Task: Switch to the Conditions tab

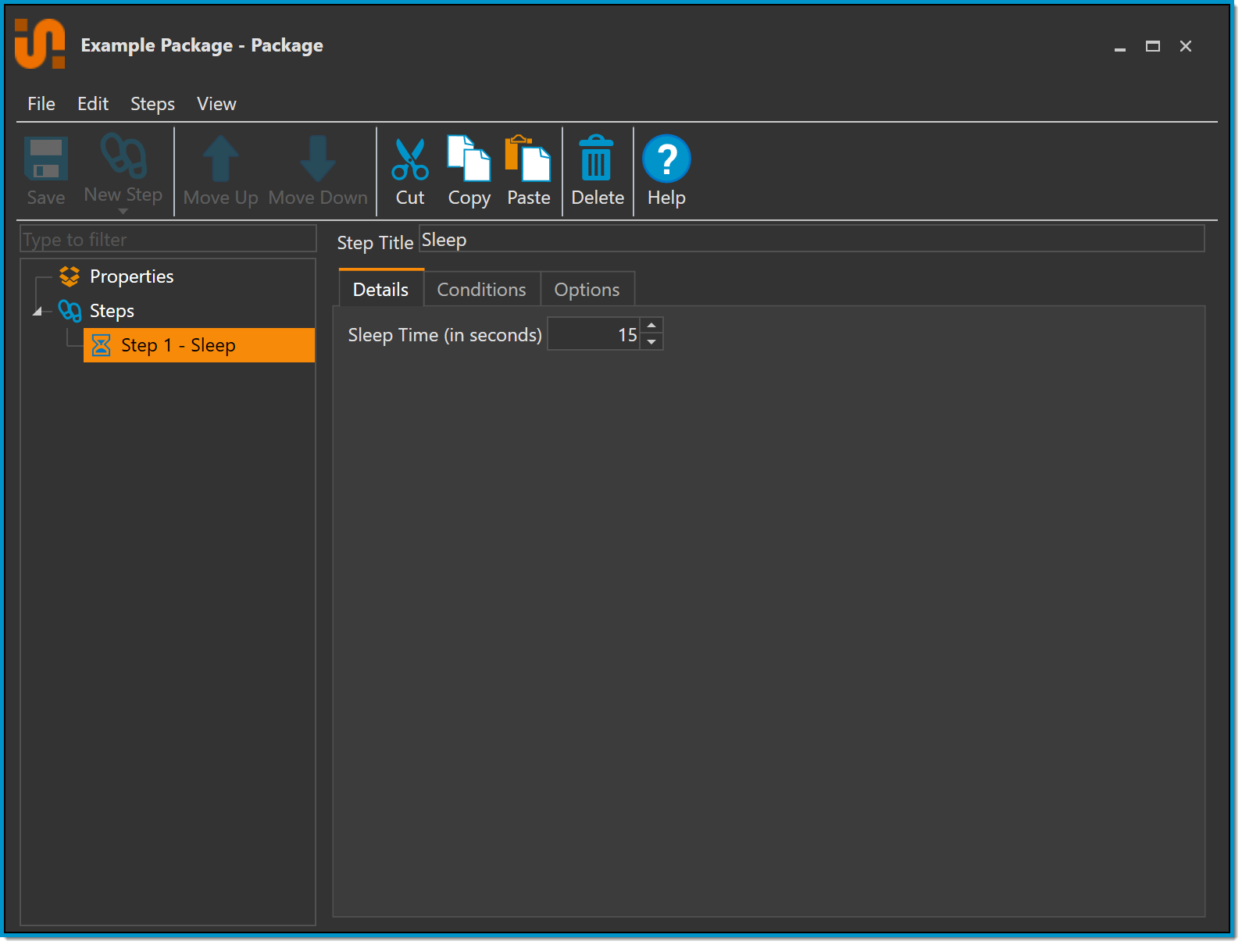Action: point(481,289)
